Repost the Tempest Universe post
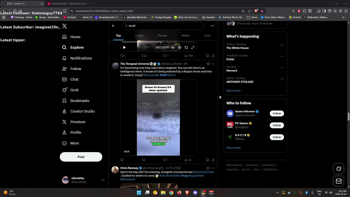The height and width of the screenshot is (197, 350). (143, 160)
